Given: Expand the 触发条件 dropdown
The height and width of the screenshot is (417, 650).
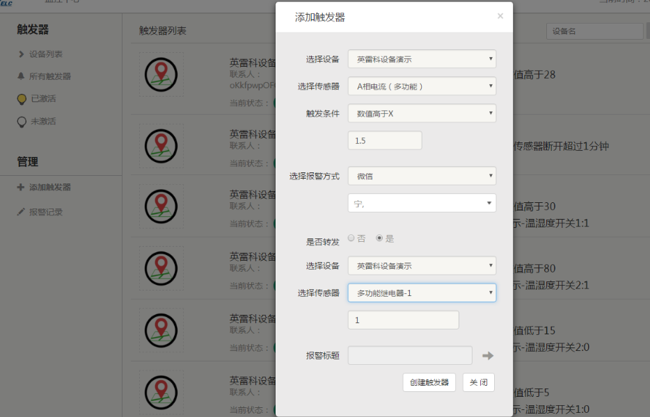Looking at the screenshot, I should (422, 113).
